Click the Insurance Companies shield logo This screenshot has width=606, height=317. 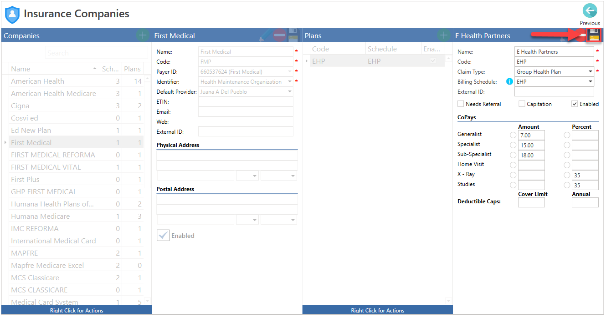click(x=12, y=15)
